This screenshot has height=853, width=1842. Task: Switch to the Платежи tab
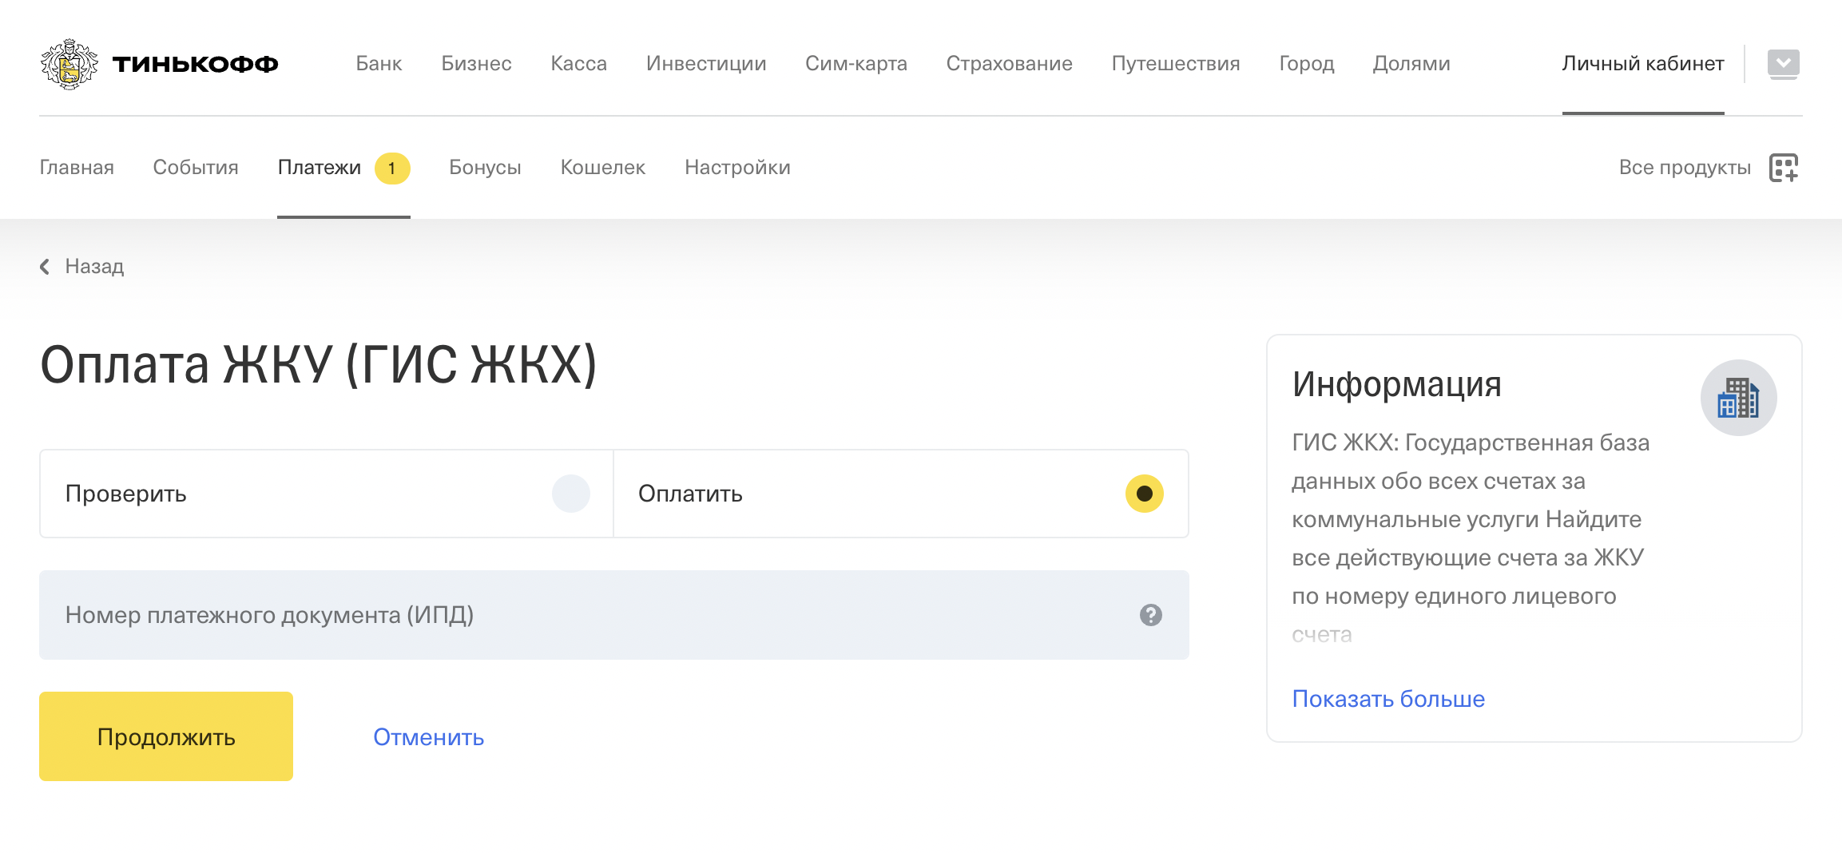point(320,168)
